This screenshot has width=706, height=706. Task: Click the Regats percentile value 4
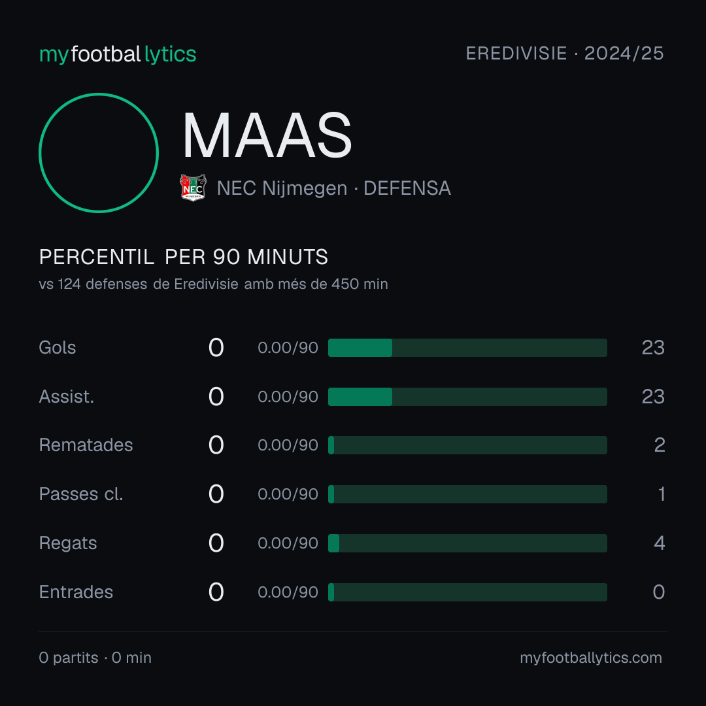[x=659, y=543]
